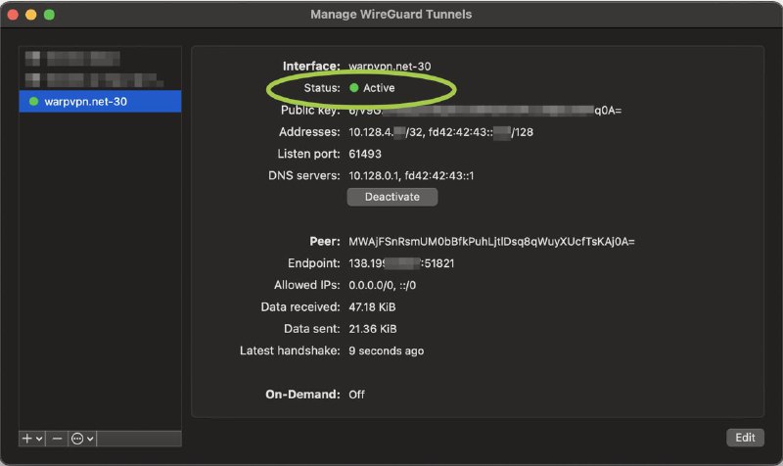Viewport: 783px width, 466px height.
Task: Open the add tunnel dropdown chevron
Action: (39, 439)
